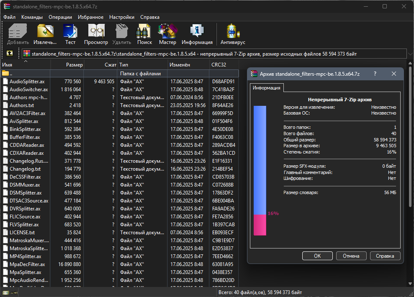This screenshot has height=297, width=414.
Task: Select the Информация tab in dialog
Action: (267, 88)
